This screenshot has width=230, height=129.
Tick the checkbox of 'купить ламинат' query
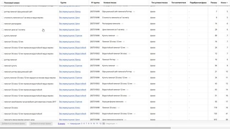click(3, 36)
